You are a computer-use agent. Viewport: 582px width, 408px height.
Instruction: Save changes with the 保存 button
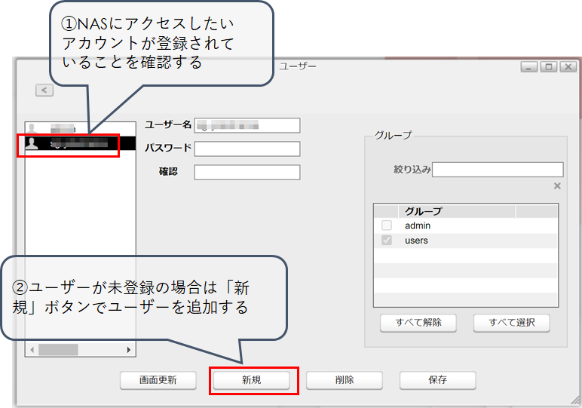[437, 381]
